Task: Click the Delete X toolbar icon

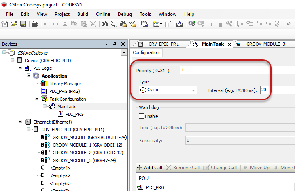Action: point(93,24)
